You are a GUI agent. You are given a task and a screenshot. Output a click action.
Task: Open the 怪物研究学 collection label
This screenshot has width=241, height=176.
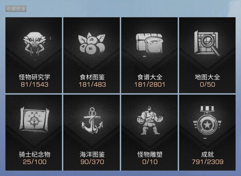(35, 77)
